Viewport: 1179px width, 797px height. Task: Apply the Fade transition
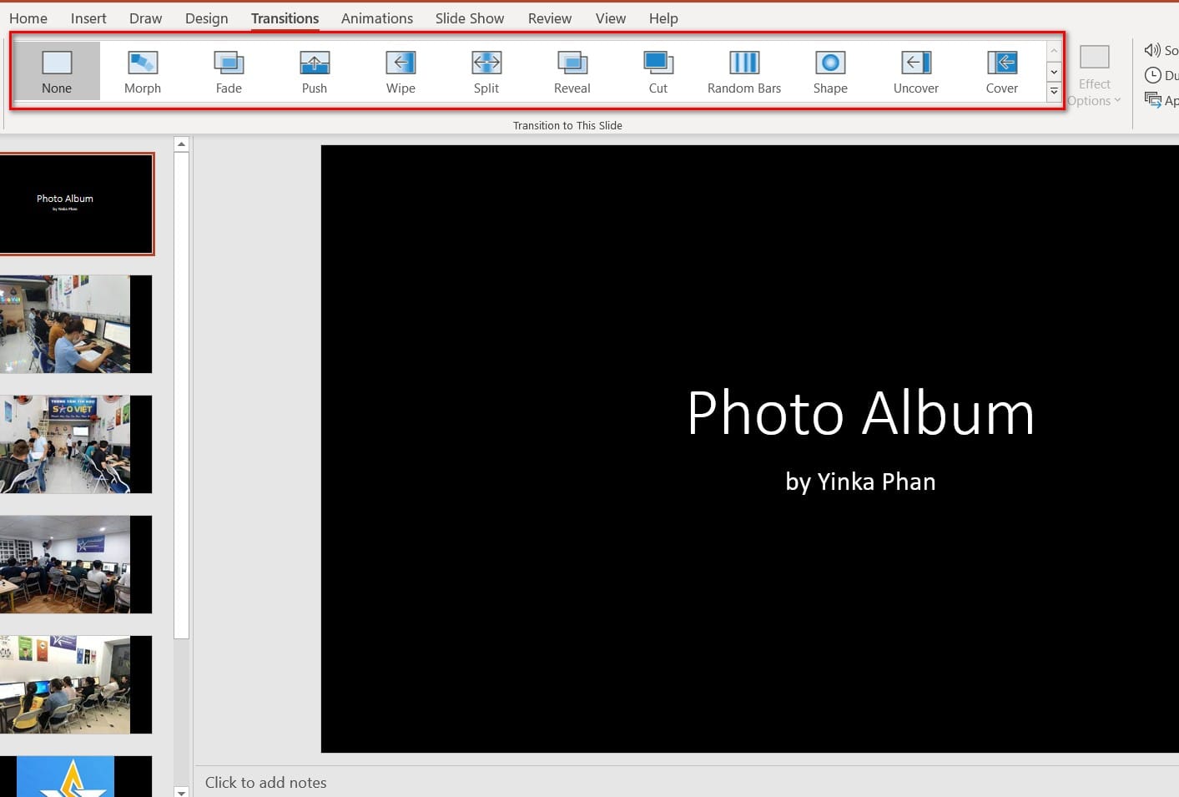pos(229,72)
